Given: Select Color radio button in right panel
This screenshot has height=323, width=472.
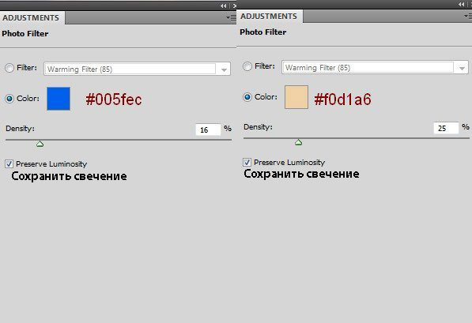Looking at the screenshot, I should (x=247, y=97).
